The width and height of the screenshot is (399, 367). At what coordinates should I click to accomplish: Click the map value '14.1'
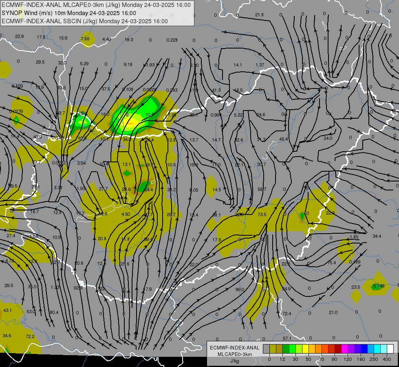point(238,65)
